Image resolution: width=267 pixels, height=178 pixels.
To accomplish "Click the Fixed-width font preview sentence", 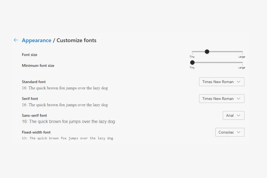I will [67, 138].
